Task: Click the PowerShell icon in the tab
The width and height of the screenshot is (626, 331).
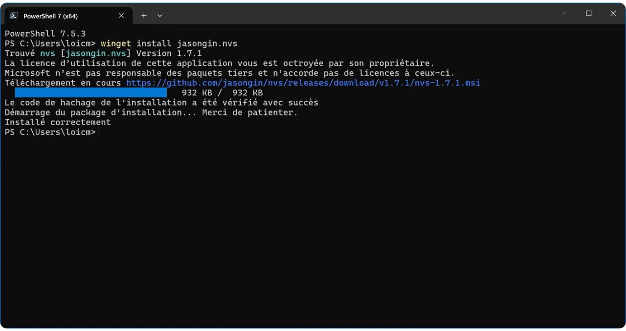Action: tap(14, 16)
